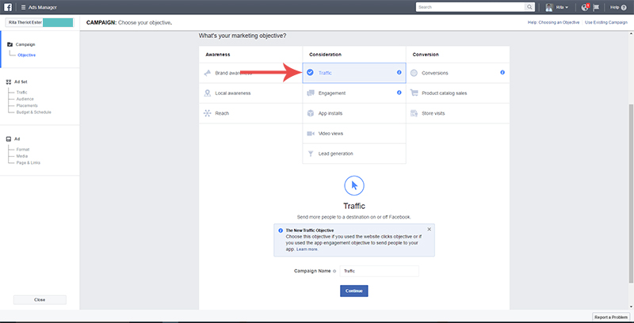Open the Format step under Ad
The image size is (634, 323).
click(x=23, y=150)
